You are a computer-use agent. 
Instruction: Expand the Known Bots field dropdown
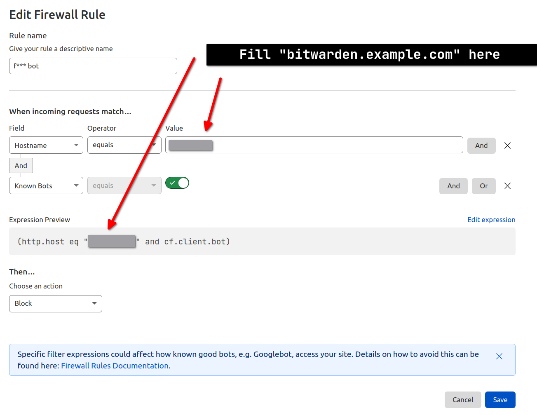coord(46,186)
